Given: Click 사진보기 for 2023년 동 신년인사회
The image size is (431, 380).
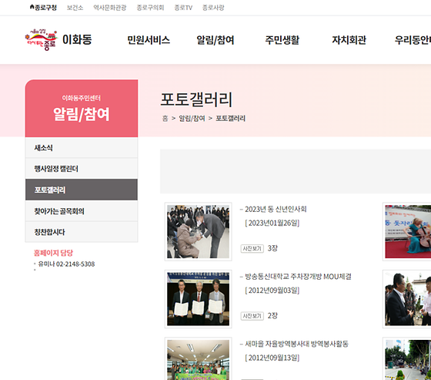Looking at the screenshot, I should click(x=252, y=248).
